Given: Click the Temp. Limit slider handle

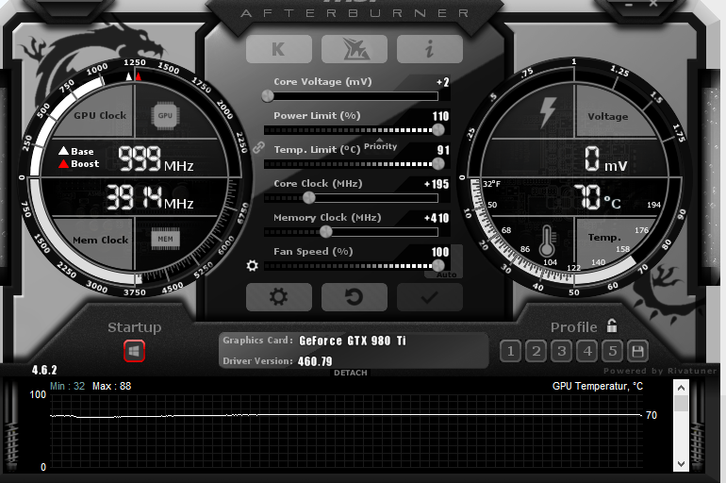Looking at the screenshot, I should 438,163.
